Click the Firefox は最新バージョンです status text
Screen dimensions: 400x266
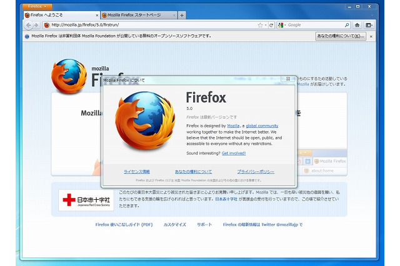211,117
